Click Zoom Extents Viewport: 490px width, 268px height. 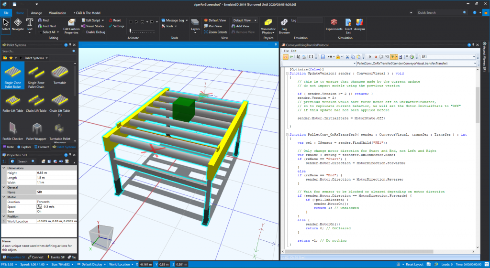pyautogui.click(x=216, y=32)
